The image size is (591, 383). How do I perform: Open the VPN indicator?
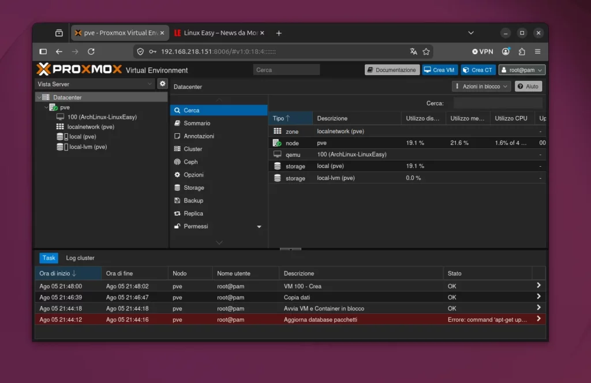(x=483, y=51)
